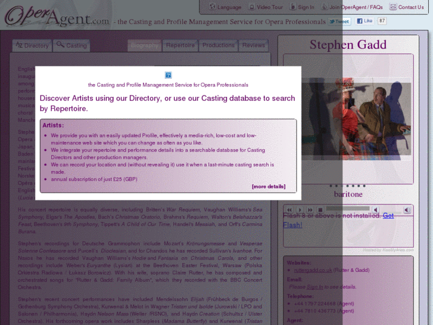Click the envelope icon beside Contact Us
The height and width of the screenshot is (325, 433).
pos(393,7)
